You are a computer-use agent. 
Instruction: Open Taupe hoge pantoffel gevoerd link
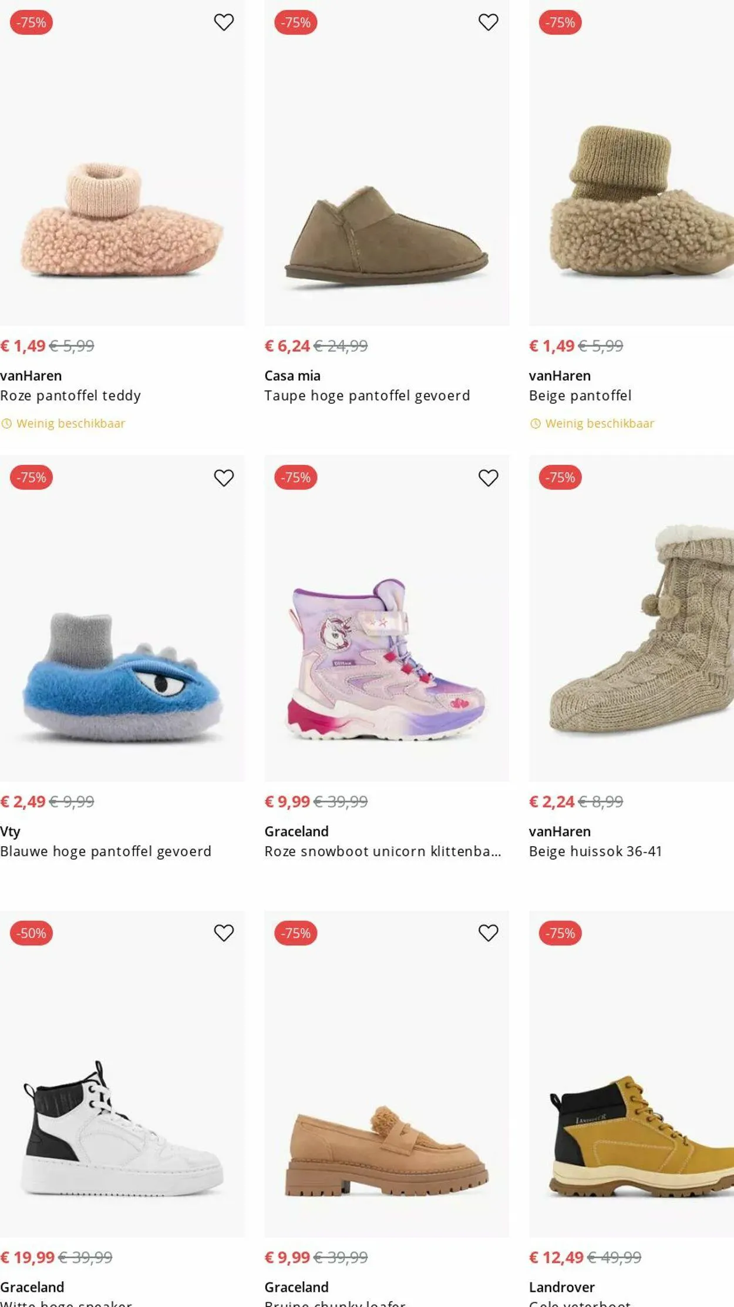click(367, 396)
